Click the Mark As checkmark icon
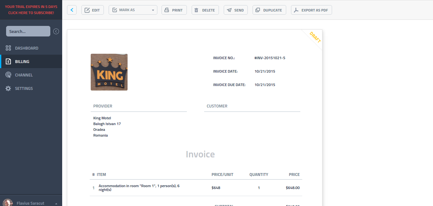Viewport: 433px width, 206px height. 114,10
